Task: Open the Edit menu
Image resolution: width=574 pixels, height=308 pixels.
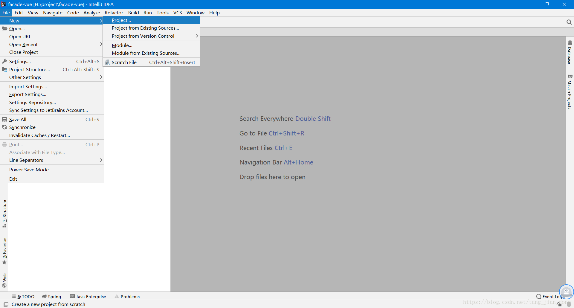Action: [x=19, y=13]
